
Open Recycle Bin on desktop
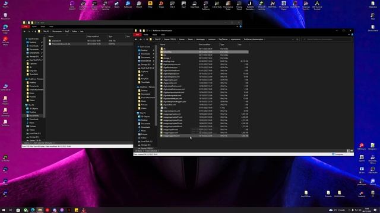(5, 17)
